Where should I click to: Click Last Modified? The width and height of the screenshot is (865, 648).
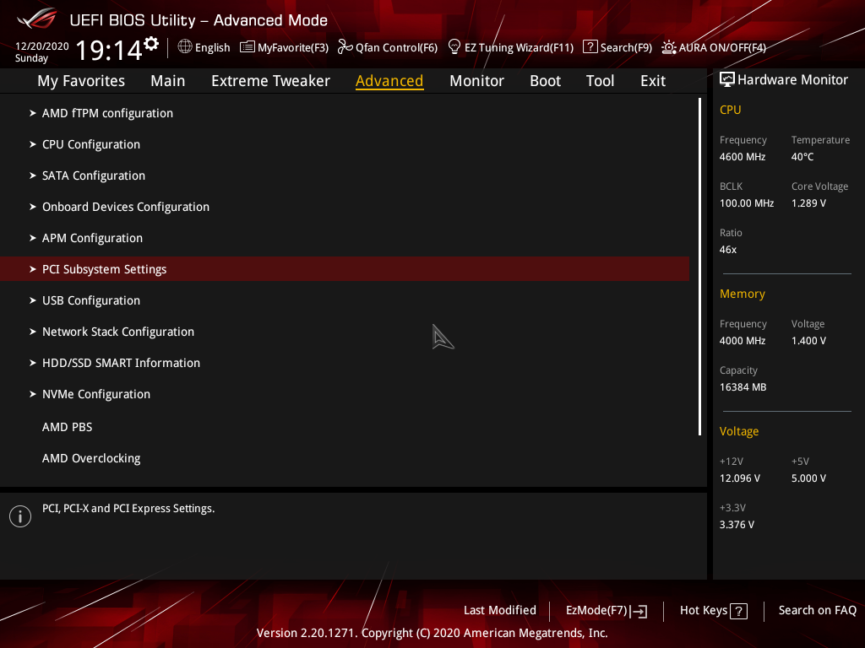coord(500,611)
